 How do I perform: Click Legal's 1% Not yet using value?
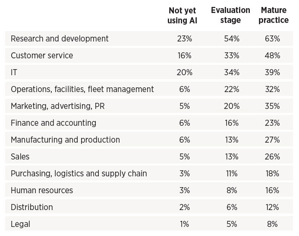point(184,224)
